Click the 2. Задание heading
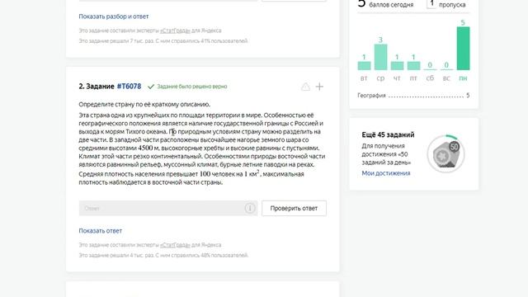Image resolution: width=528 pixels, height=297 pixels. [x=97, y=86]
